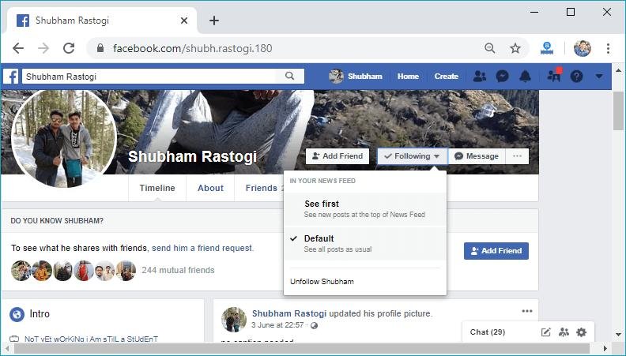Click the browser extension icon beside the star
Image resolution: width=626 pixels, height=356 pixels.
547,48
